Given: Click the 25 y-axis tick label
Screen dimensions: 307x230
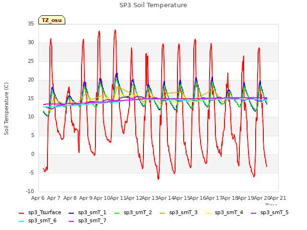Looking at the screenshot, I should 31,61.
